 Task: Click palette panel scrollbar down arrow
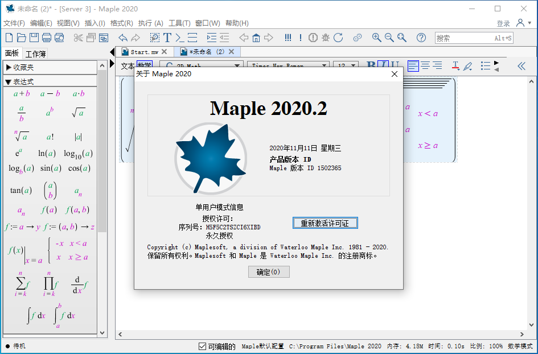tap(102, 332)
